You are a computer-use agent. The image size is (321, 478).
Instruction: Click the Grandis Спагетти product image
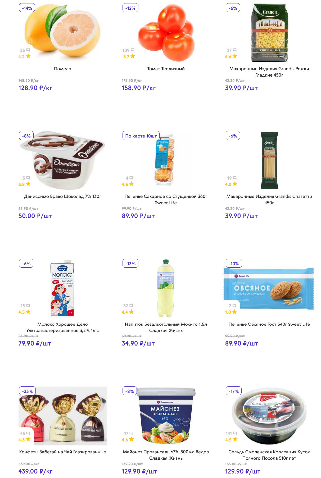tap(269, 160)
